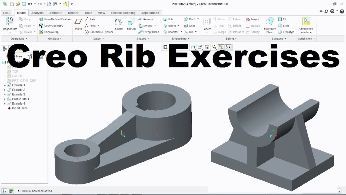Open User-Defined Feature
The height and width of the screenshot is (195, 346).
click(55, 19)
